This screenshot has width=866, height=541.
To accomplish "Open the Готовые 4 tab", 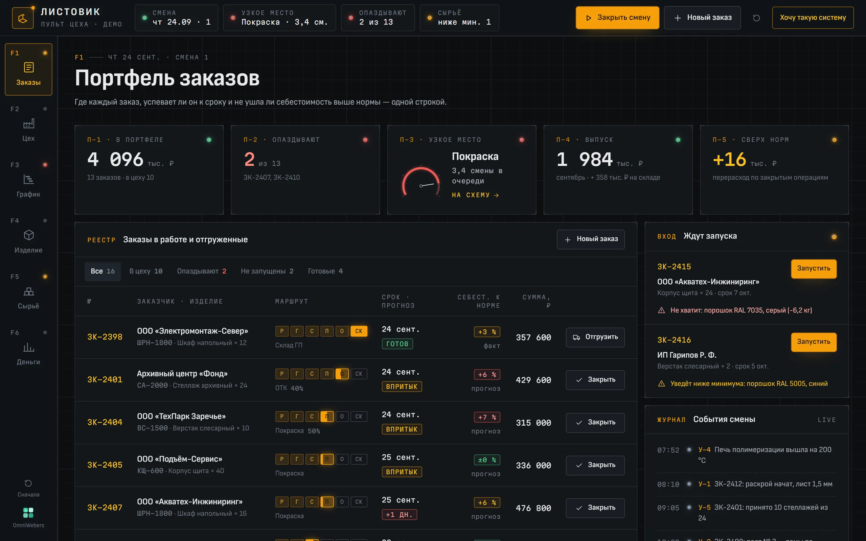I will [x=325, y=271].
